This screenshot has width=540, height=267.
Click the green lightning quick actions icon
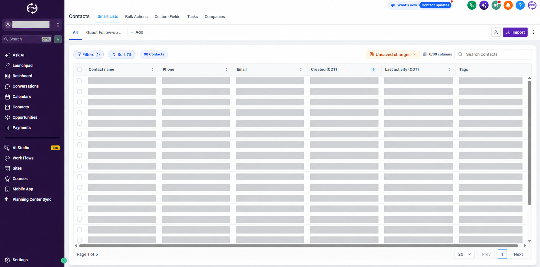(58, 39)
